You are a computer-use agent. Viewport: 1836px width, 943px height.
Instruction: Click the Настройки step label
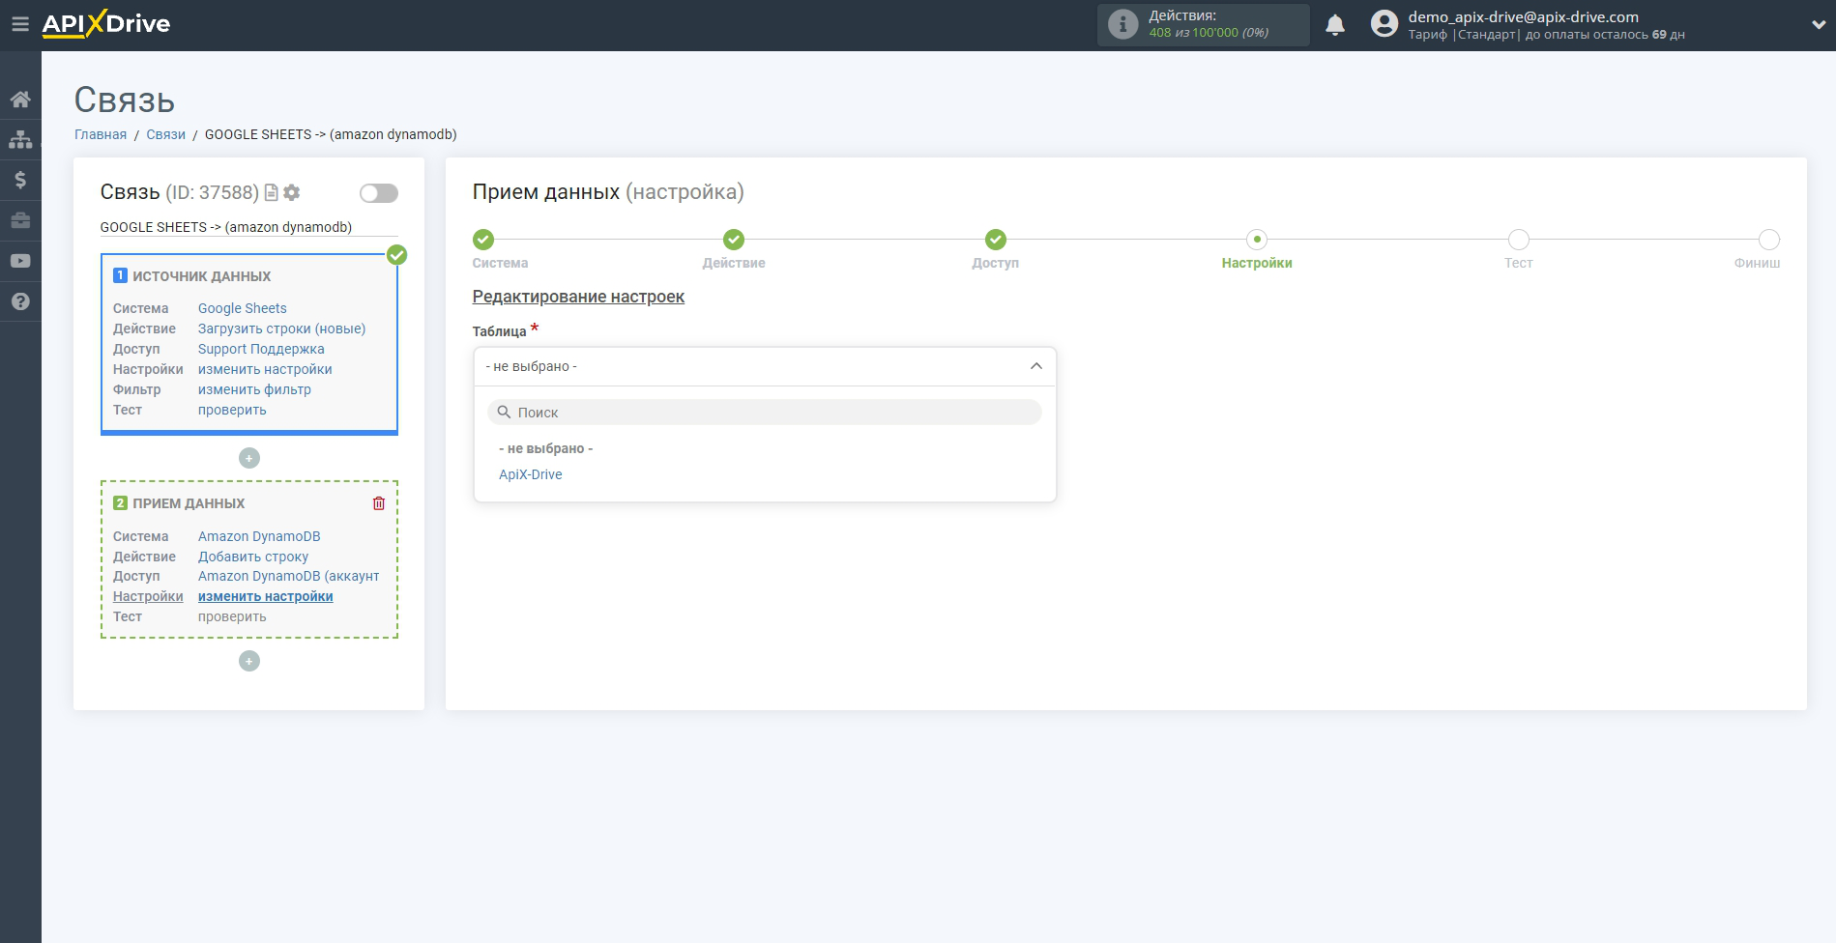pyautogui.click(x=1257, y=263)
